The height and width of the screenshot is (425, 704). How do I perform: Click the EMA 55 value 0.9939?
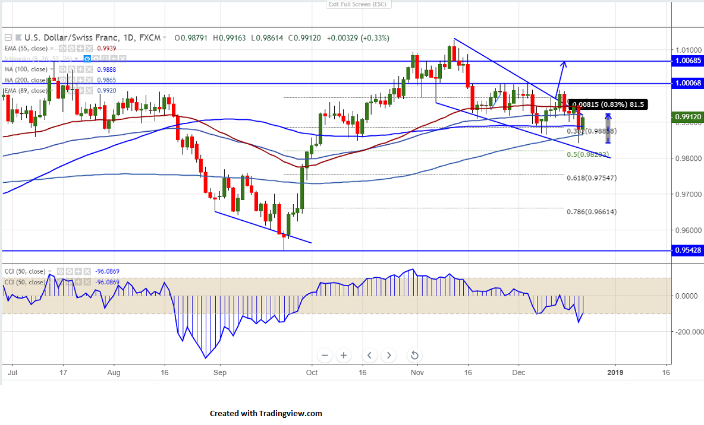click(106, 49)
